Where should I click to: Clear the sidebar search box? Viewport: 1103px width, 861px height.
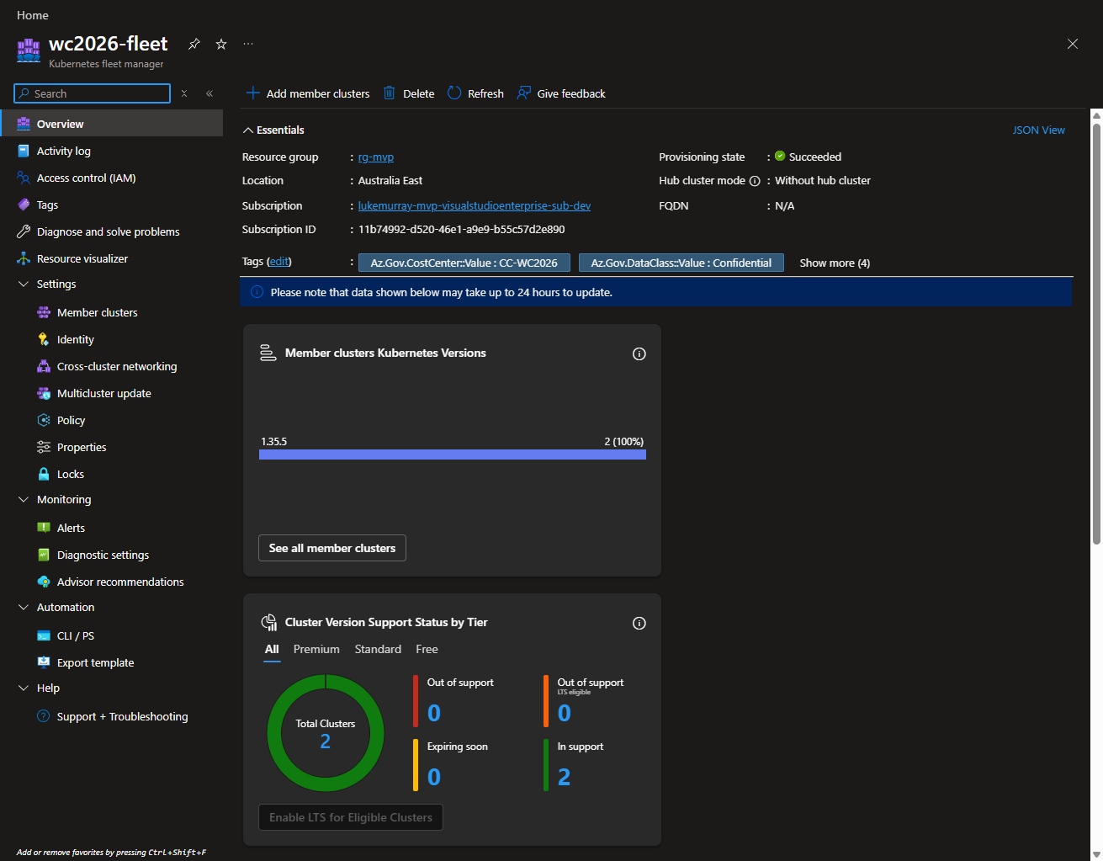pyautogui.click(x=184, y=93)
